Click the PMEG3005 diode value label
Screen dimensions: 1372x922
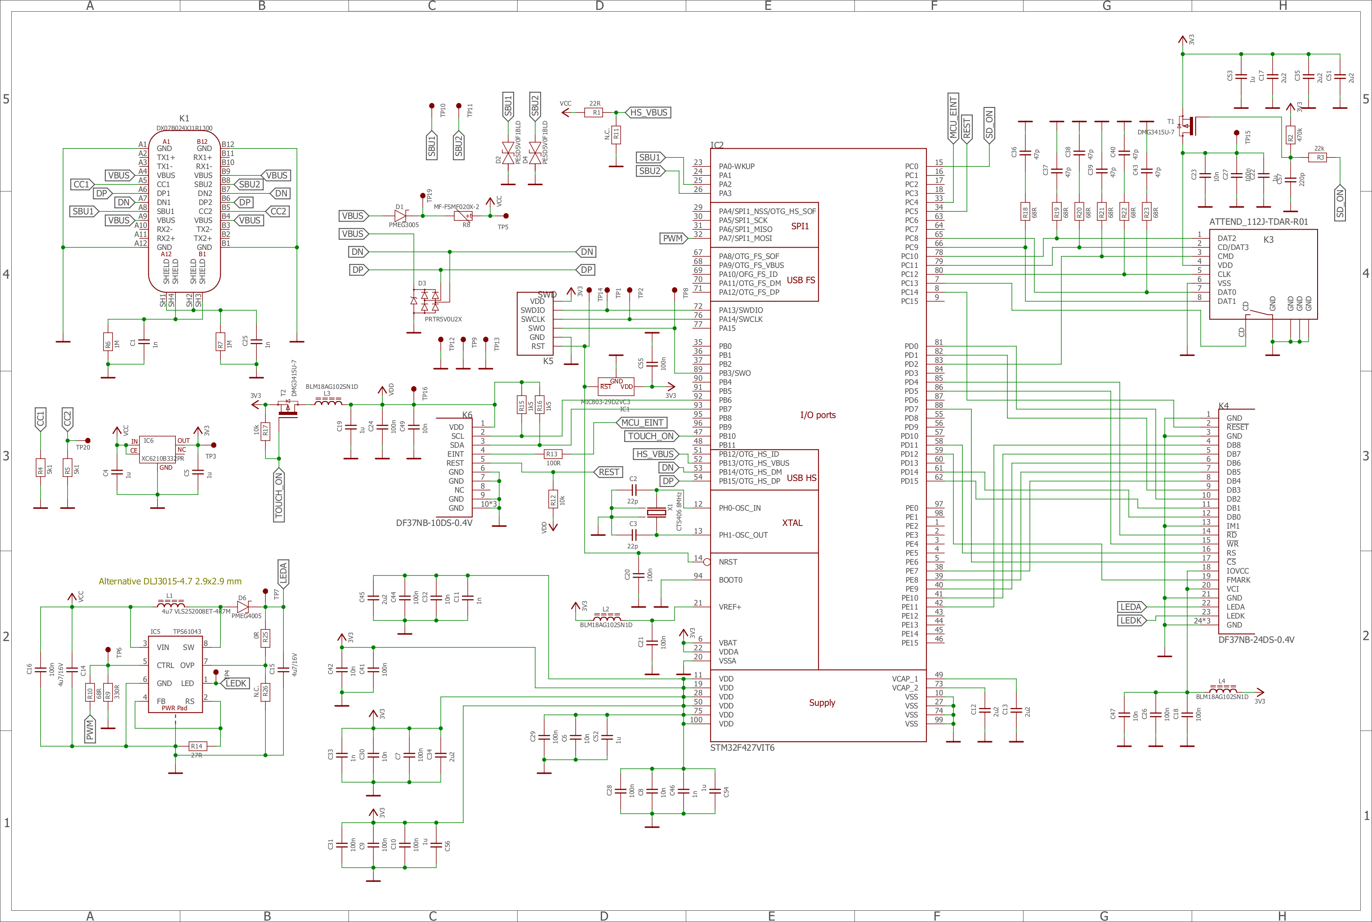[404, 225]
